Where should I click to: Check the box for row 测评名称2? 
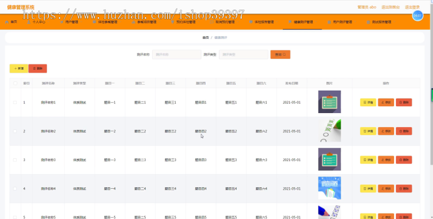tap(15, 131)
